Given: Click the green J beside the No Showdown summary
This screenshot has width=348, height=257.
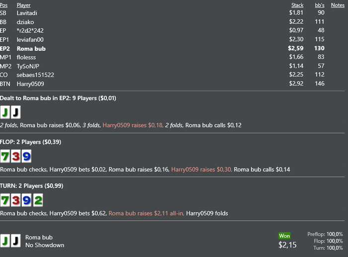Looking at the screenshot, I should [5, 241].
